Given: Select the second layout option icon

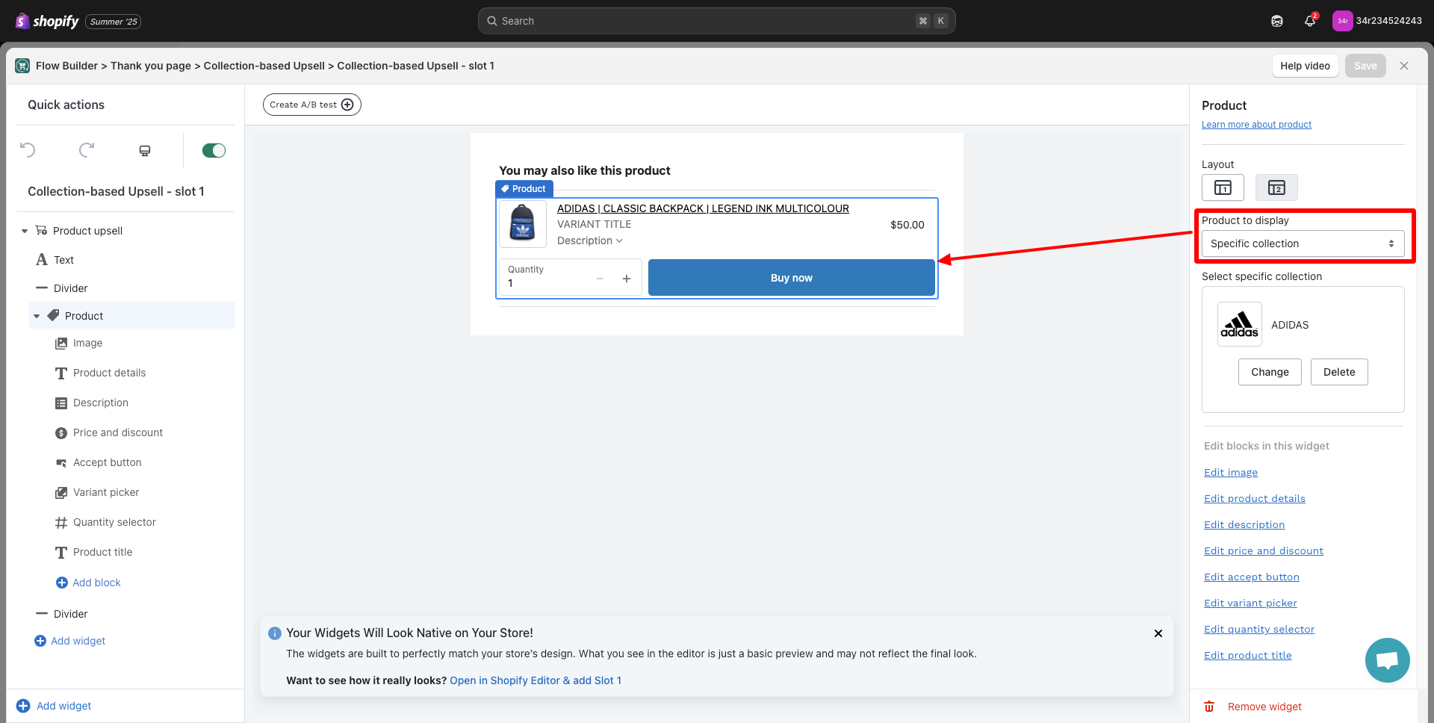Looking at the screenshot, I should pos(1276,187).
